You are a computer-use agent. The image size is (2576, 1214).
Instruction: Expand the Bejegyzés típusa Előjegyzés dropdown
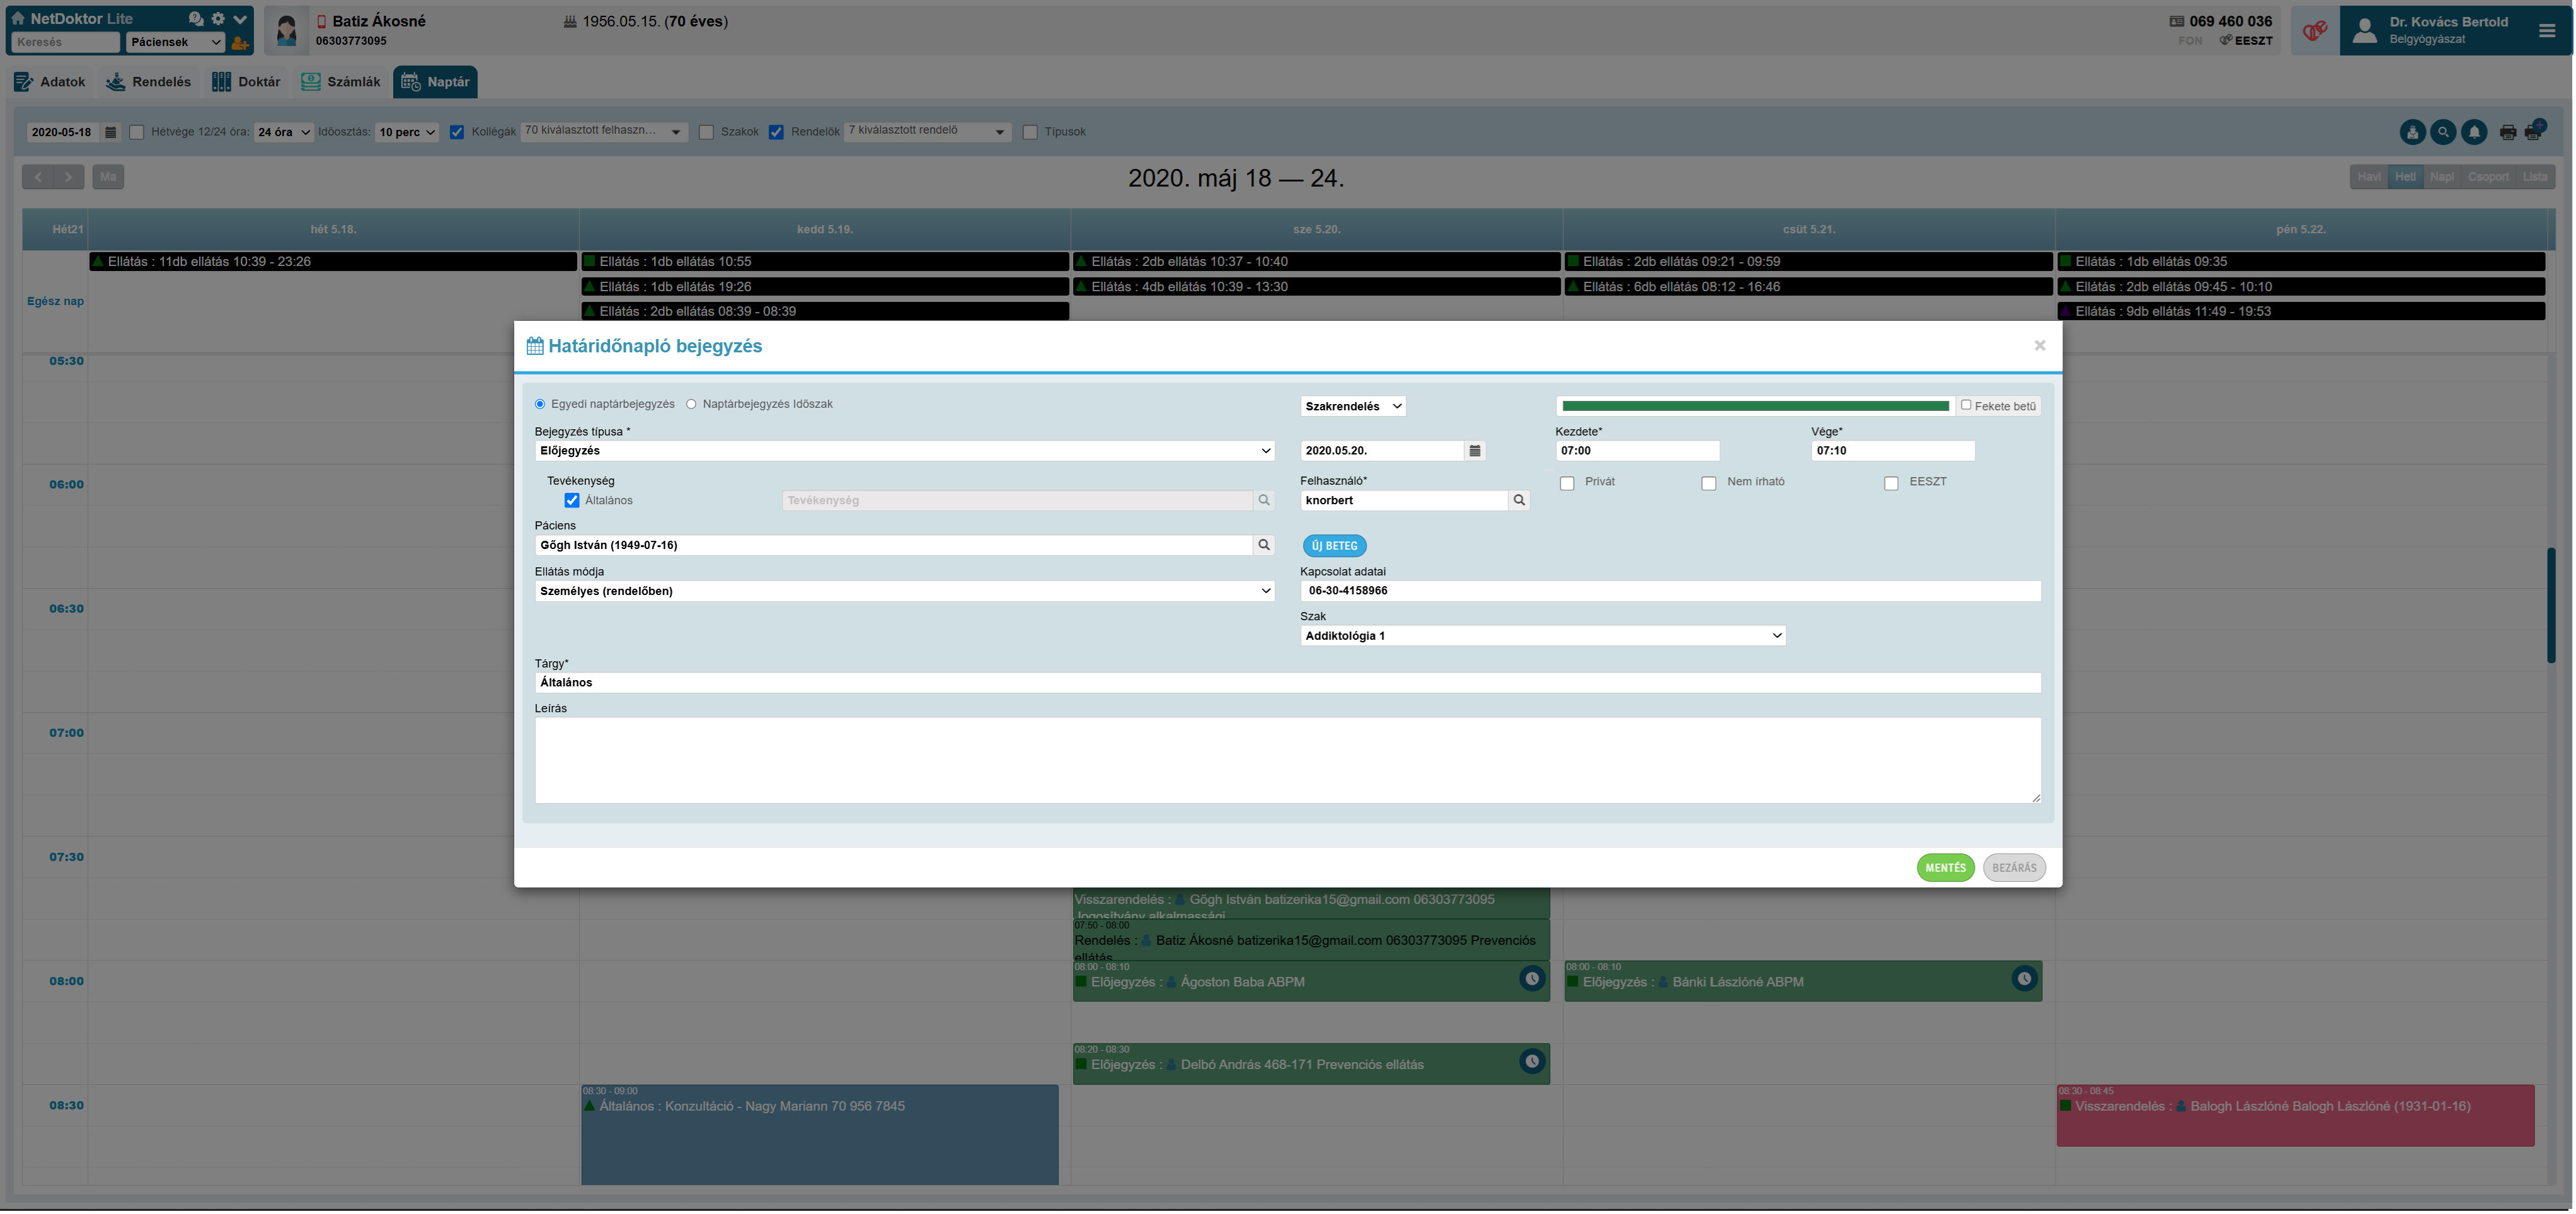click(905, 451)
